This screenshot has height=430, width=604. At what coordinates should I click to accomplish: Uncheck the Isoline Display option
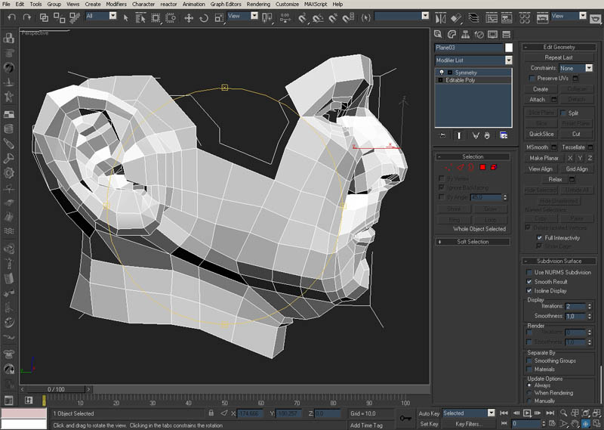[529, 290]
